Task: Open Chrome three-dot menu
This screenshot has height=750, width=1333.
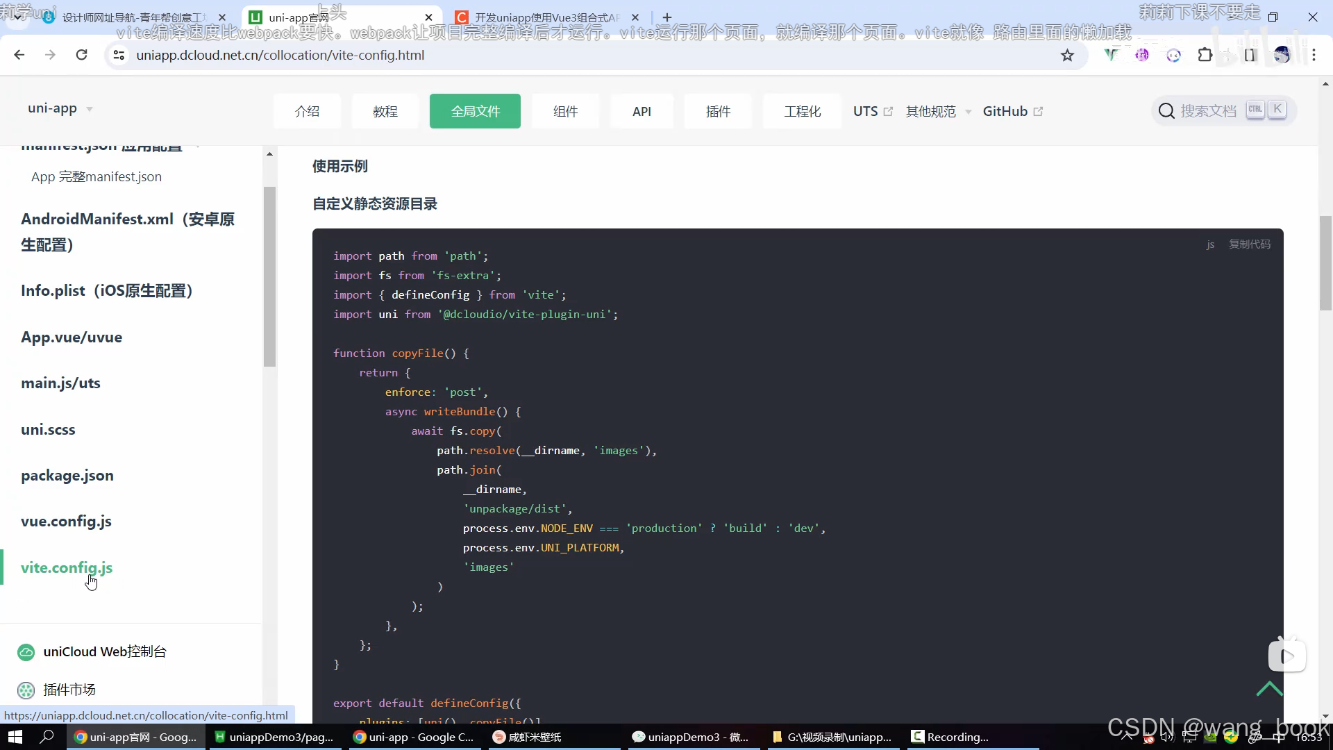Action: click(1314, 55)
